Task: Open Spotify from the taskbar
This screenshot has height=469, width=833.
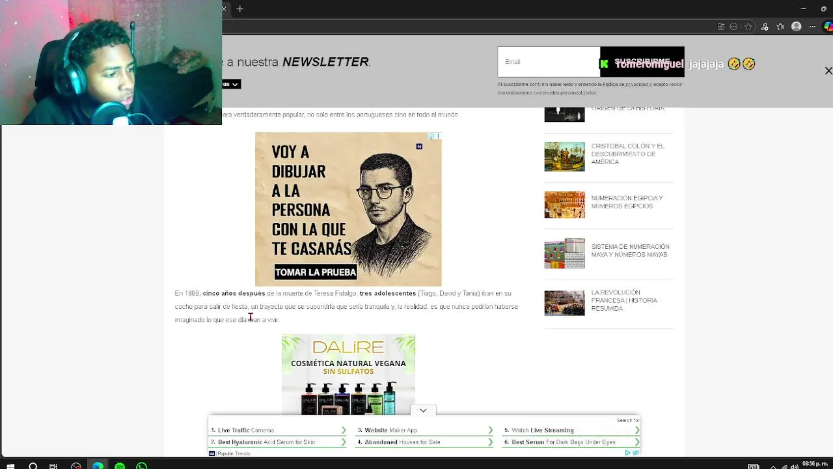Action: pyautogui.click(x=120, y=466)
